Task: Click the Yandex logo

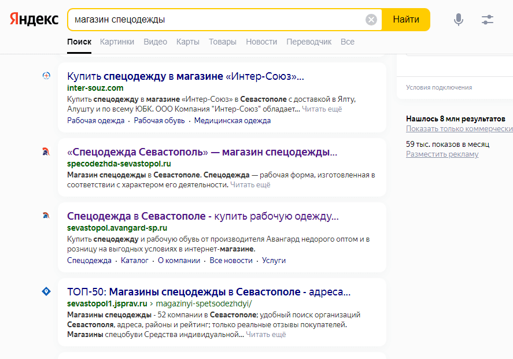Action: [x=34, y=19]
